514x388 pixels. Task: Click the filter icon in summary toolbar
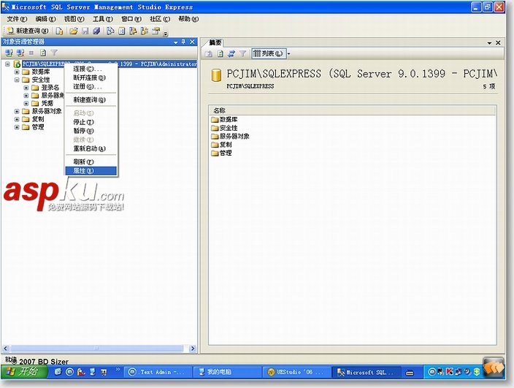tap(242, 53)
